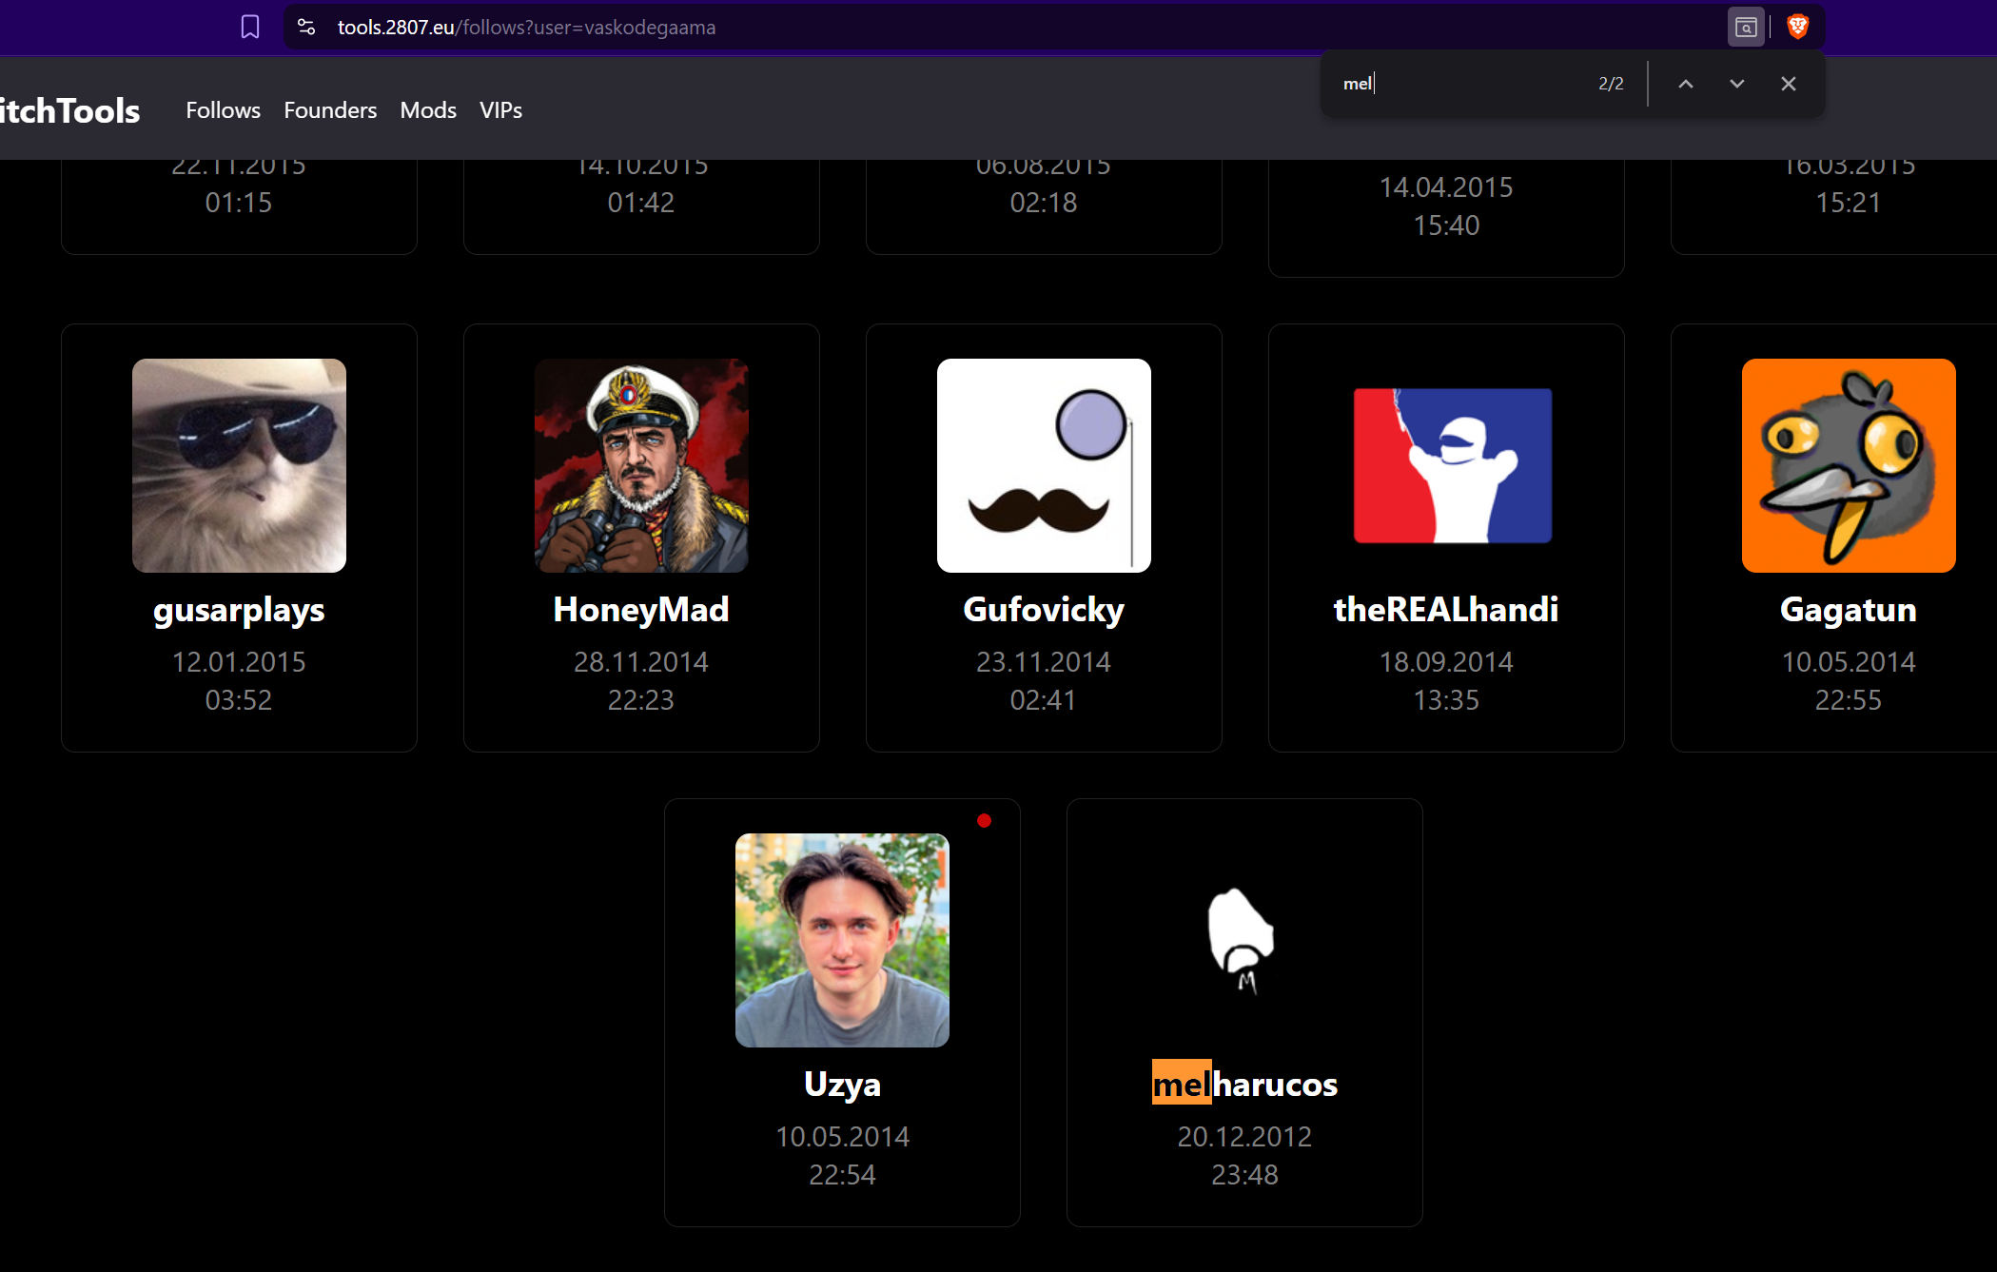The width and height of the screenshot is (1997, 1272).
Task: Open the Founders page
Action: [x=330, y=110]
